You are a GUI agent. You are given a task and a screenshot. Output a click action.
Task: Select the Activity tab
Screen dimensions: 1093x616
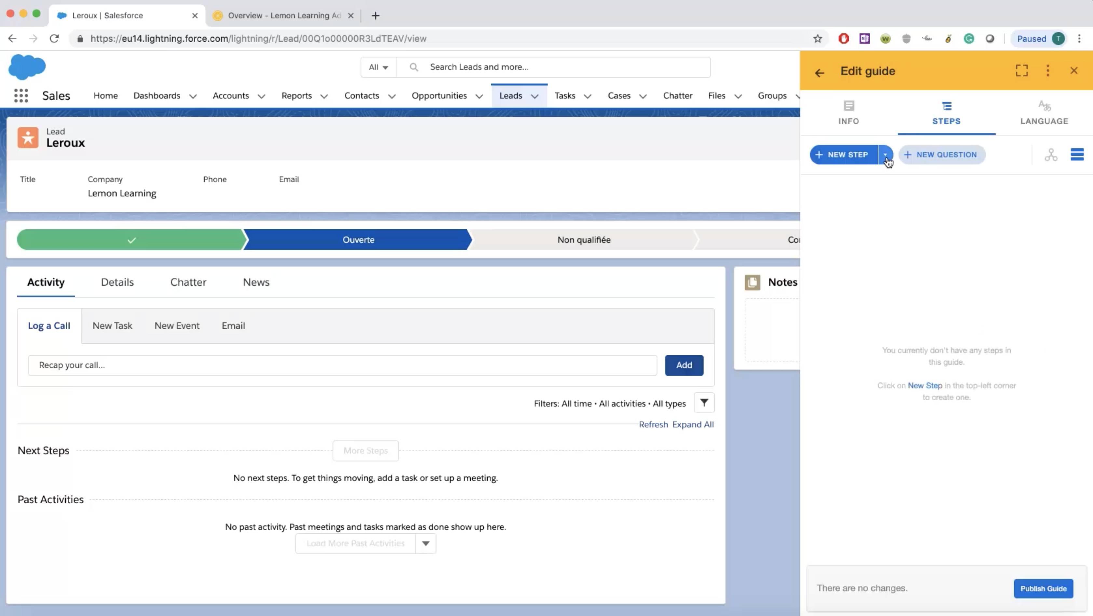click(x=46, y=282)
